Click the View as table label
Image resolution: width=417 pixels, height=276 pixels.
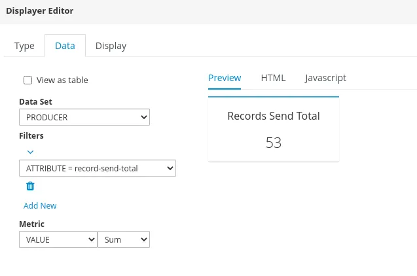click(62, 80)
